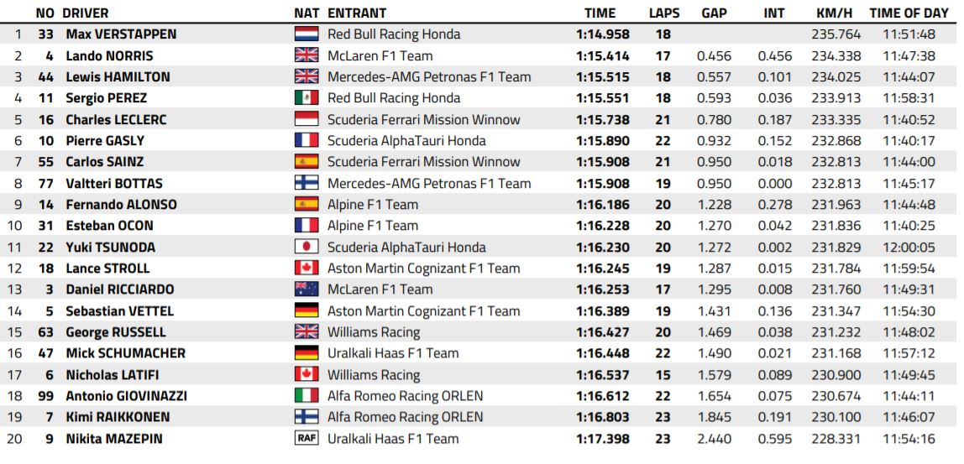Click the Williams Racing entrant for George Russell

[374, 332]
